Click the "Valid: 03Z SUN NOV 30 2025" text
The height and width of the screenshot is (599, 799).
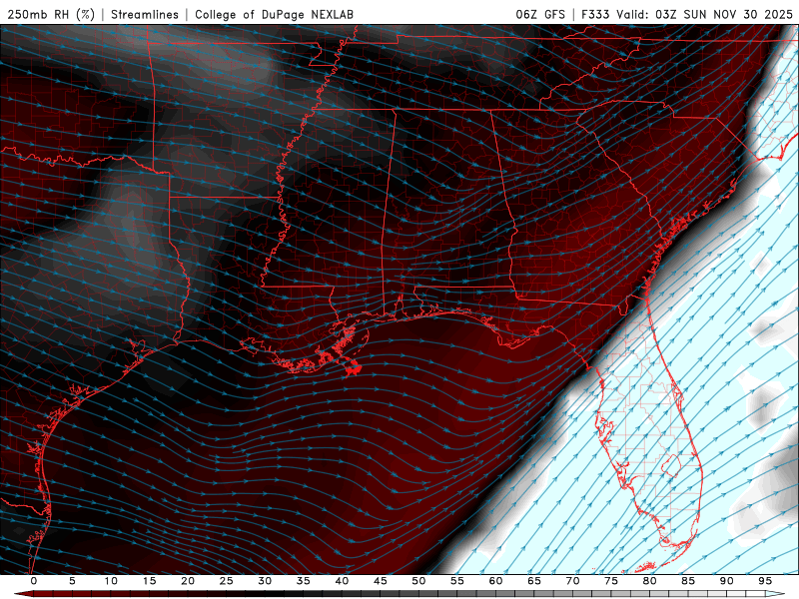click(x=705, y=14)
